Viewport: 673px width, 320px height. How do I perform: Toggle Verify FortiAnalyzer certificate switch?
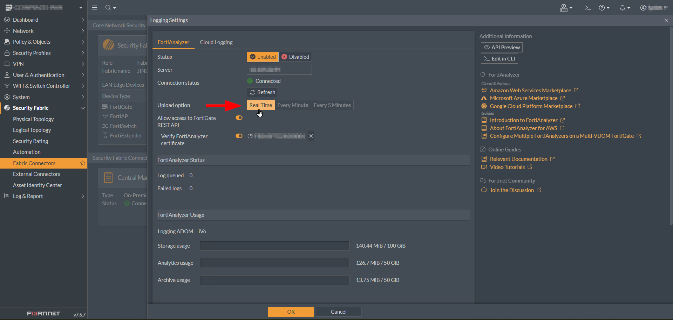tap(239, 136)
